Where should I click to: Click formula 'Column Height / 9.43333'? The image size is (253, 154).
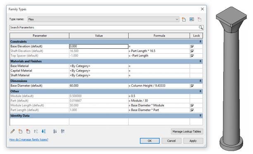148,85
